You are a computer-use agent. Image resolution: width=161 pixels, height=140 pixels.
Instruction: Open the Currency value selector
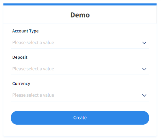(x=80, y=95)
